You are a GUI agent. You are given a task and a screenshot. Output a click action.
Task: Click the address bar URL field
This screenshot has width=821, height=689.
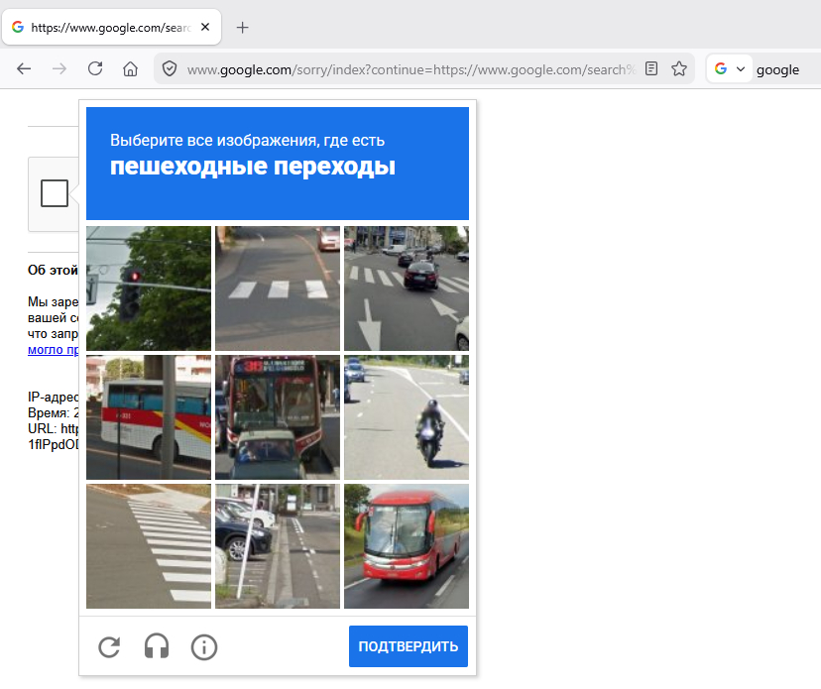pos(407,69)
